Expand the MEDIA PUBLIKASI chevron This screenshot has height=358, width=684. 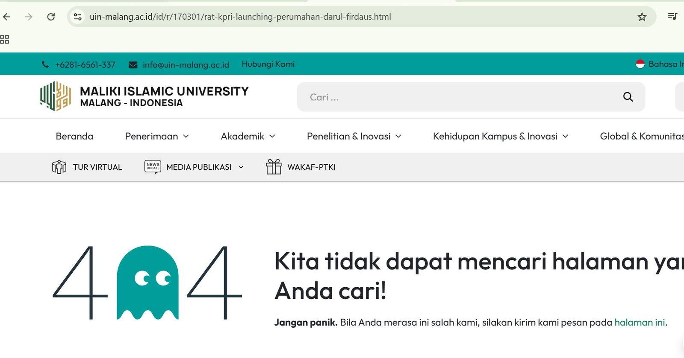coord(241,167)
